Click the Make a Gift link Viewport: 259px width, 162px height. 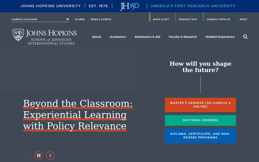(x=161, y=19)
